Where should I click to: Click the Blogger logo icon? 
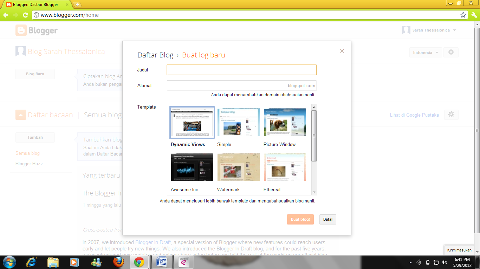coord(21,30)
